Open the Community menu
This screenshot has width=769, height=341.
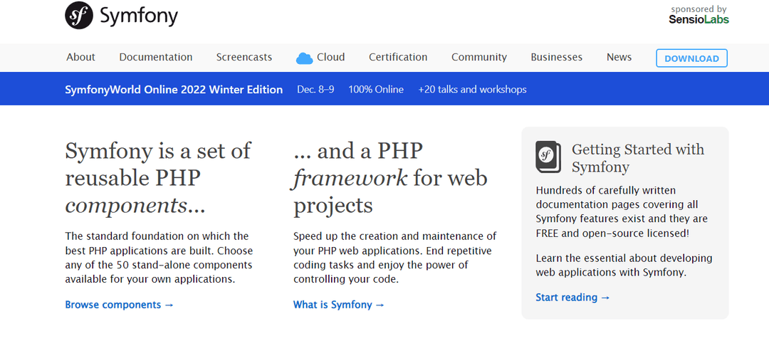point(479,57)
